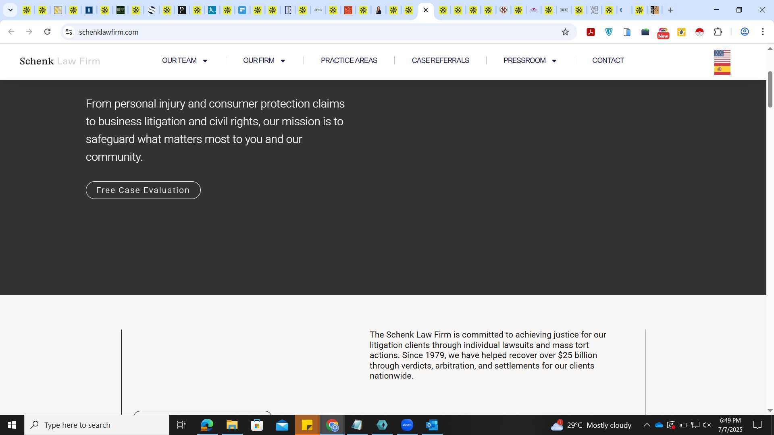Open the Chrome profile avatar menu
Viewport: 774px width, 435px height.
click(745, 32)
